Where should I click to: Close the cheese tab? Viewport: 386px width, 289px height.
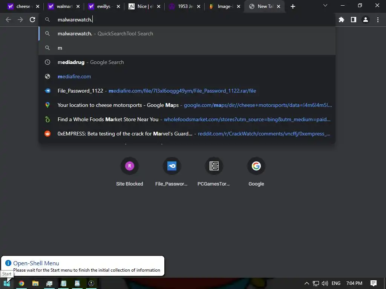(38, 7)
